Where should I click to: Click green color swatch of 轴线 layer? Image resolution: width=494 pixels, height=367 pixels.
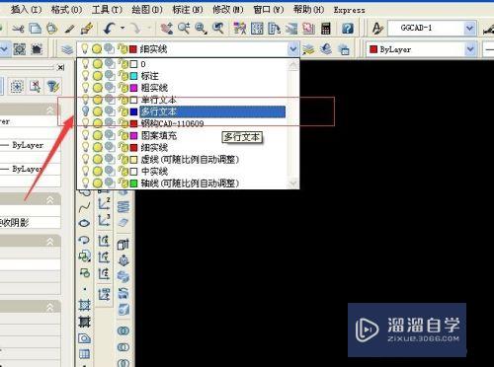(133, 183)
